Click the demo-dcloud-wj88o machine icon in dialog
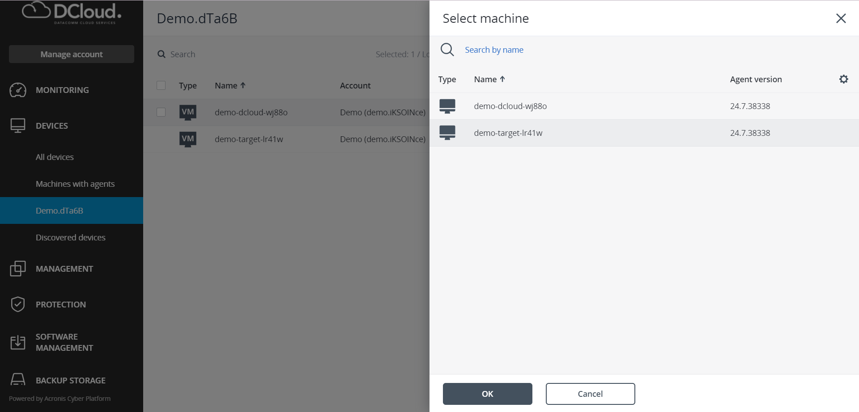859x412 pixels. click(447, 106)
